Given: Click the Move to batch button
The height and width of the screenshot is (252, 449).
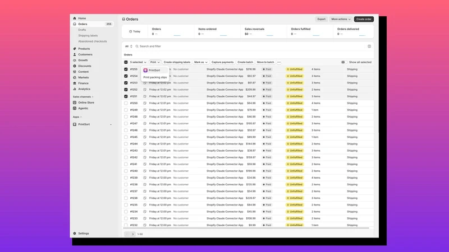Looking at the screenshot, I should click(265, 62).
